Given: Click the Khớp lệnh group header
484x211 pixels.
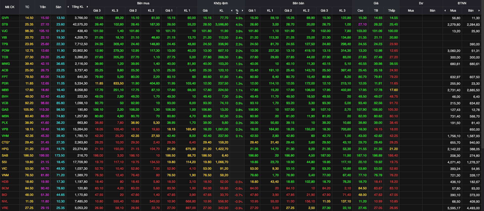Looking at the screenshot, I should coord(221,3).
